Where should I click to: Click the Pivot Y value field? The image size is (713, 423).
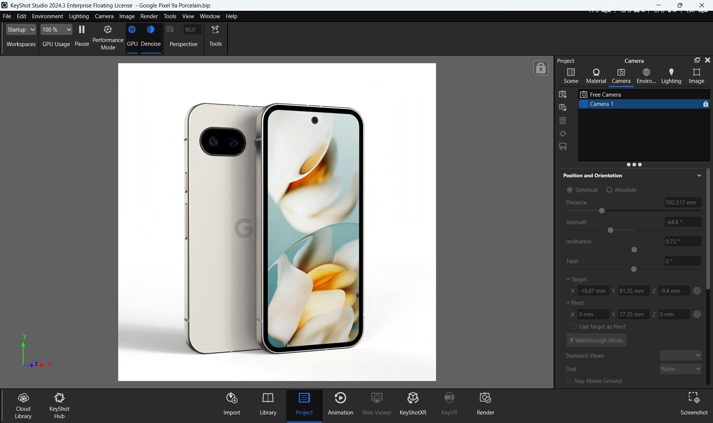click(633, 314)
